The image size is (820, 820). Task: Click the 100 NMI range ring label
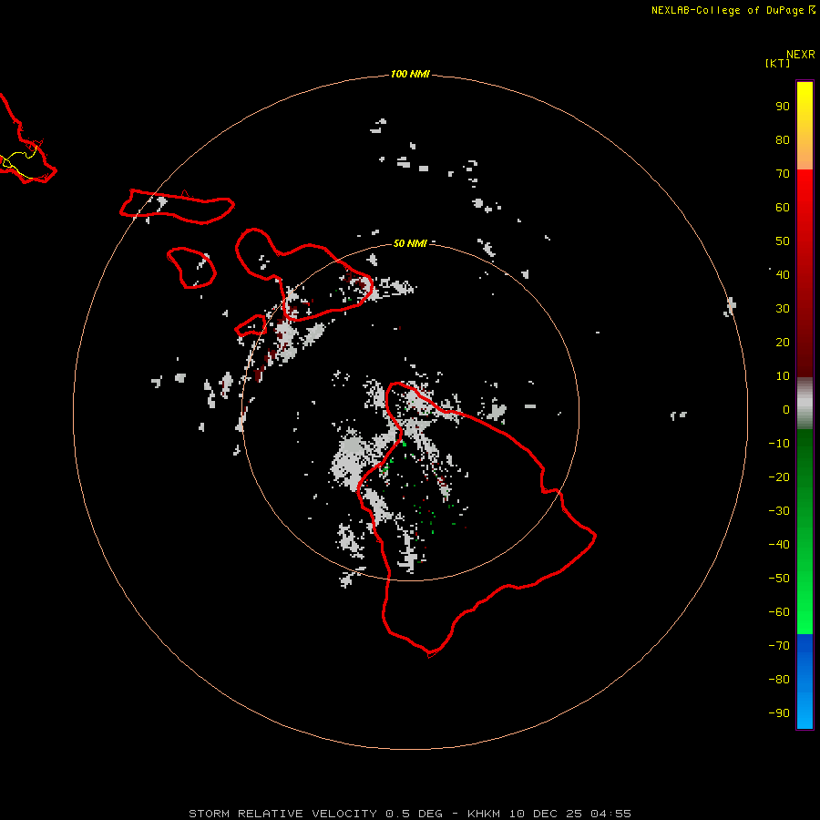pyautogui.click(x=410, y=75)
